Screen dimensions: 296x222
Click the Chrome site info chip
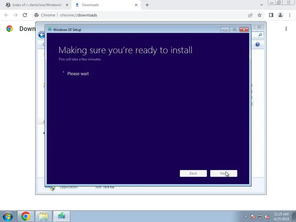[45, 15]
